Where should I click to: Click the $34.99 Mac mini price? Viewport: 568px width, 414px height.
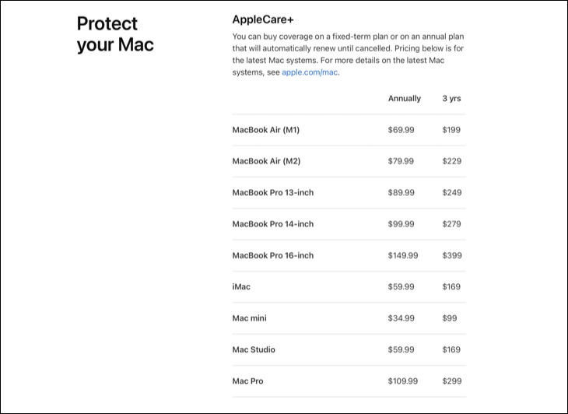coord(401,318)
